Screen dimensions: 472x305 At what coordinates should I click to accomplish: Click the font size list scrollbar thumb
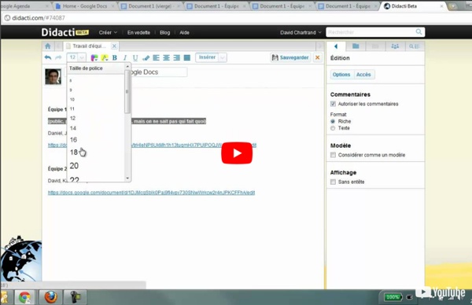pos(127,91)
